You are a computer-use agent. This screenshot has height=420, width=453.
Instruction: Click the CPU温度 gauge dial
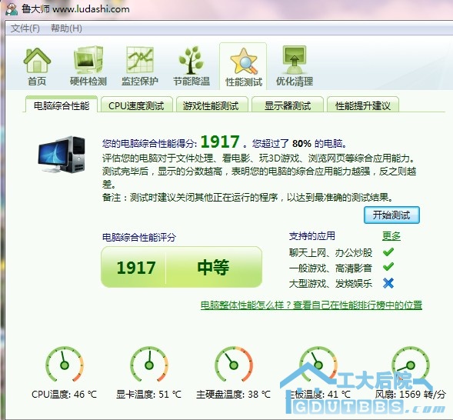(65, 365)
